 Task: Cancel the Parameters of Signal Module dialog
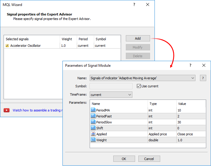pyautogui.click(x=149, y=159)
